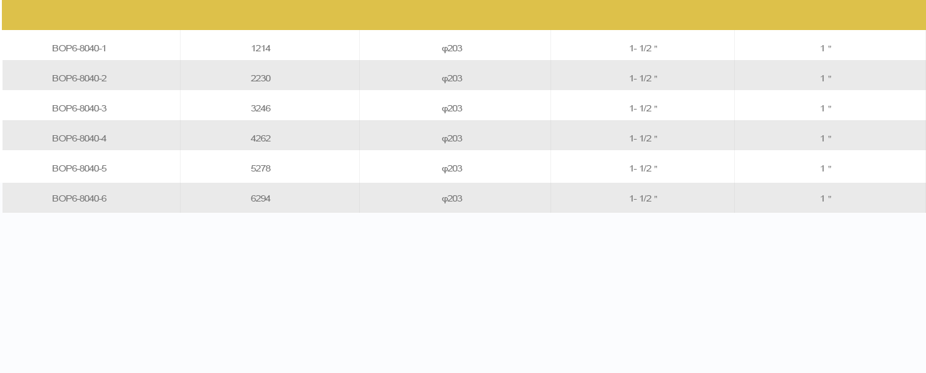Click 1- 1/2 " in the BOP6-8040-2 row

pos(643,78)
